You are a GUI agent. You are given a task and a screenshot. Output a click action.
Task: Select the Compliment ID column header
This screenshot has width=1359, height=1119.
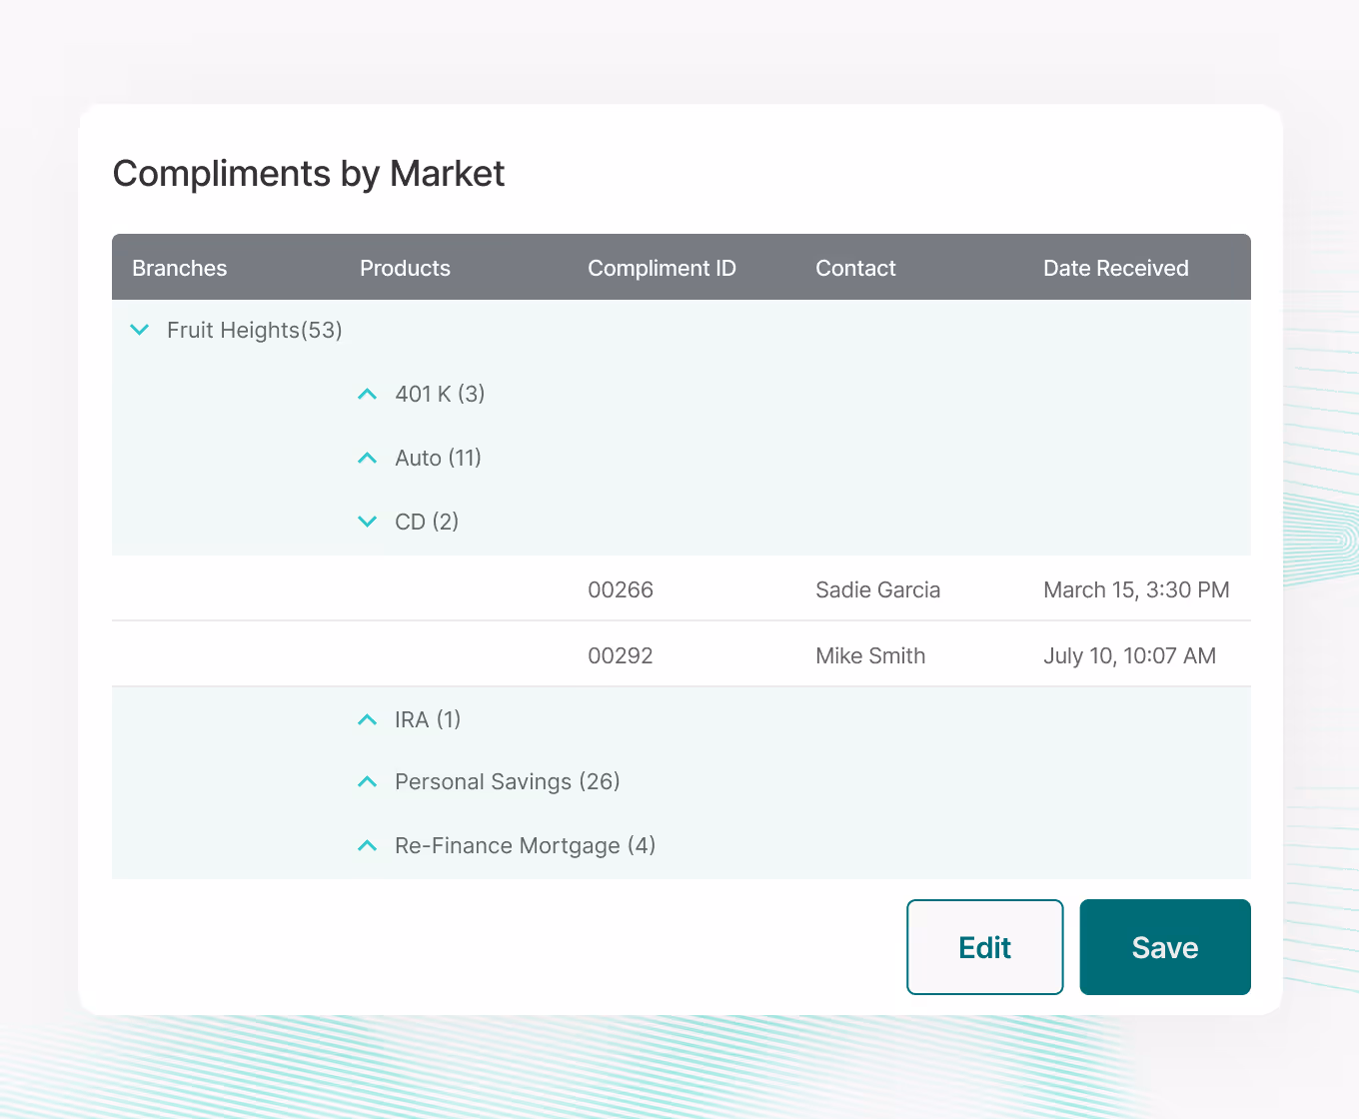tap(662, 268)
